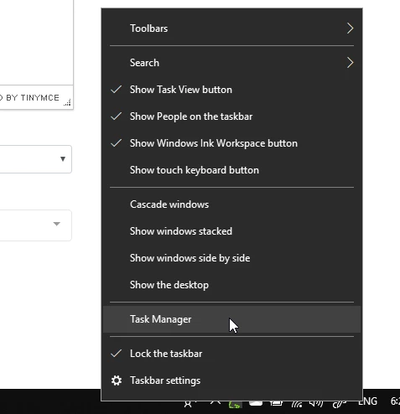Click inside the TinyMCE editor area

click(36, 42)
